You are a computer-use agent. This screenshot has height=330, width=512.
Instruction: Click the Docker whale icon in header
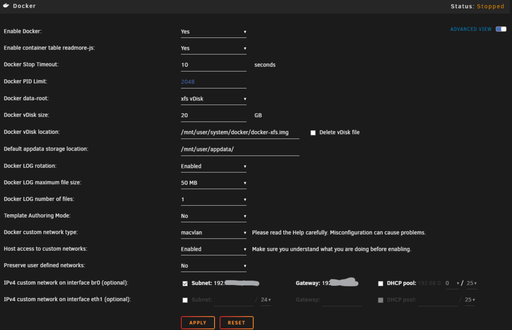6,6
